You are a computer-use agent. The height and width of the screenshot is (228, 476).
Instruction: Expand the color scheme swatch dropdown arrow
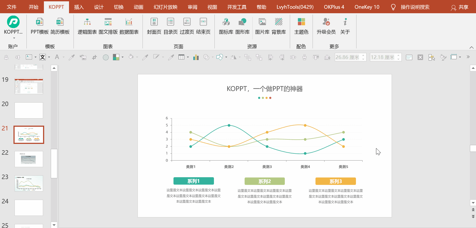[122, 57]
